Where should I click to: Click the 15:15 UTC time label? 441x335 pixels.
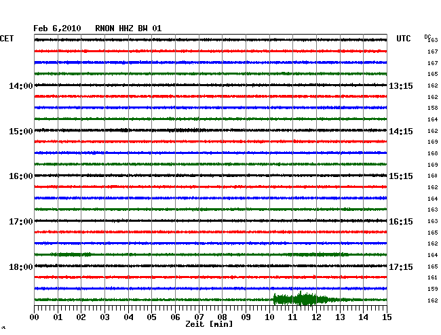point(401,176)
